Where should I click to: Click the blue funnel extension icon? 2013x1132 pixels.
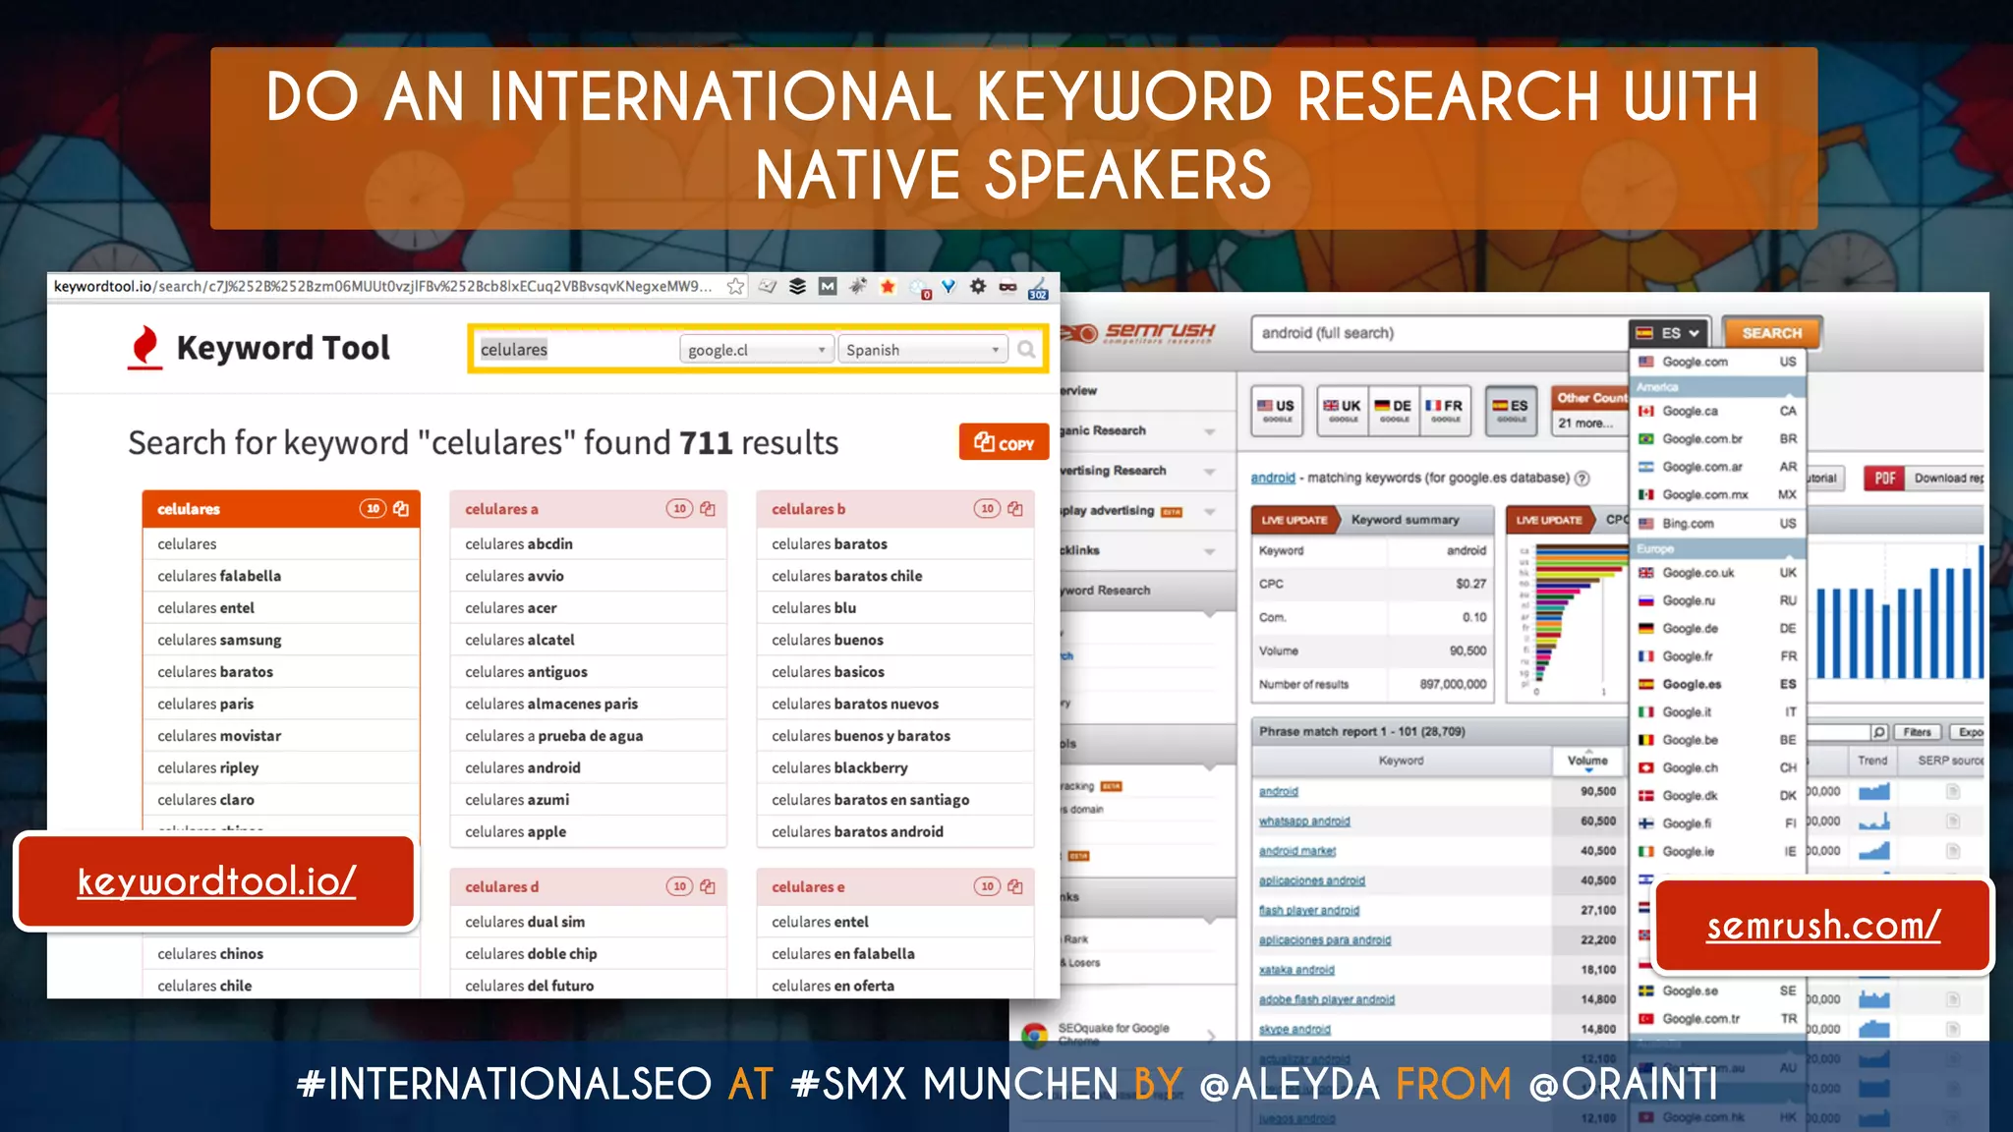pos(949,286)
